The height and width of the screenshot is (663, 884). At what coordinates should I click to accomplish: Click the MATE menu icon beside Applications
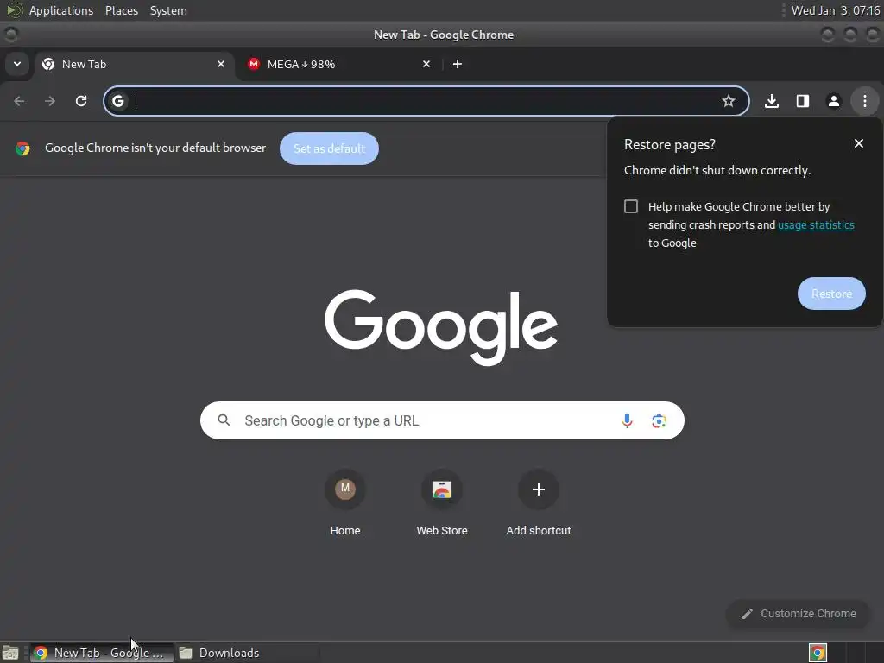point(14,10)
